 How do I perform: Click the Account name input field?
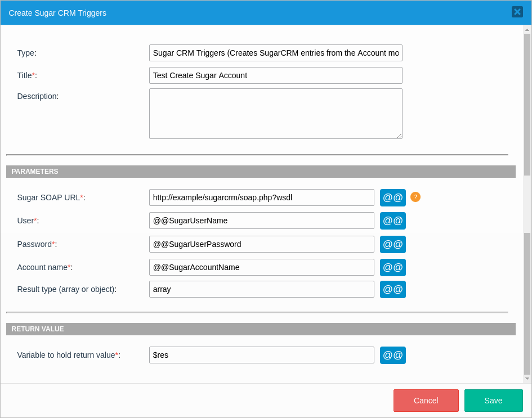click(x=261, y=267)
